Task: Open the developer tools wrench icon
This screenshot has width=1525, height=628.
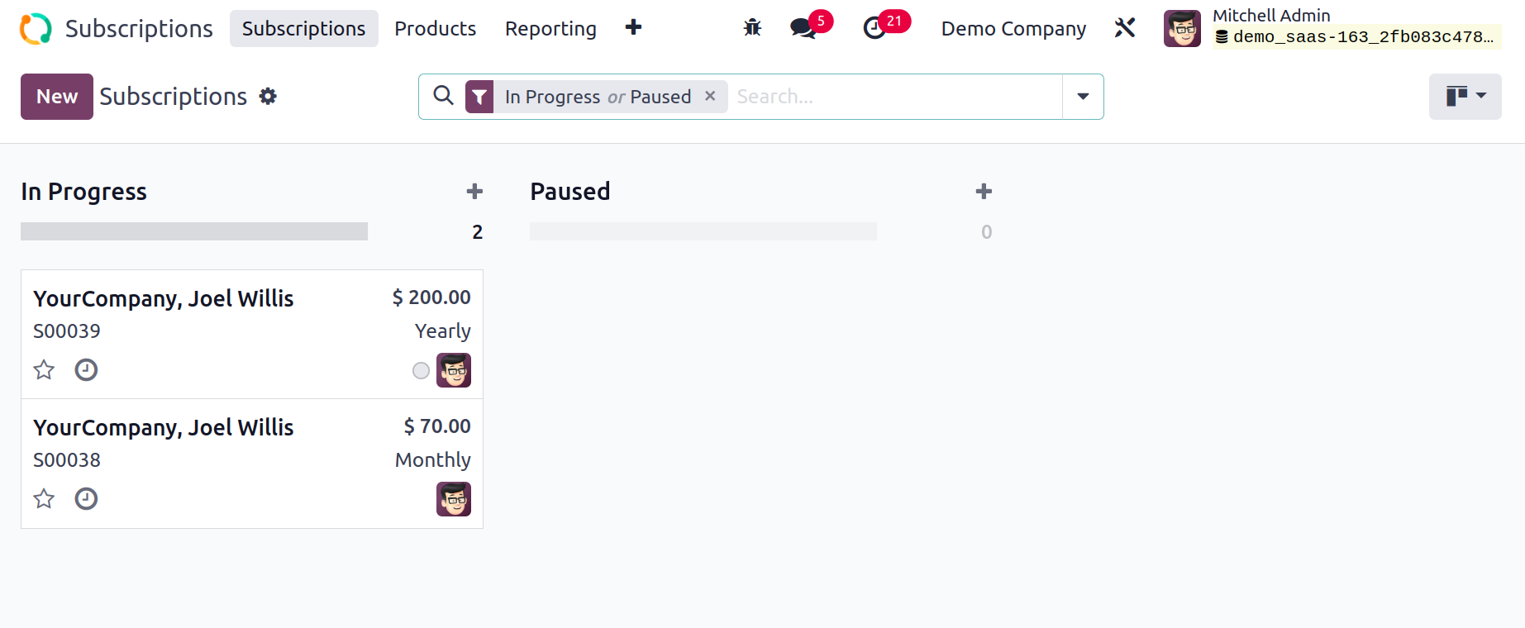Action: pyautogui.click(x=1125, y=28)
